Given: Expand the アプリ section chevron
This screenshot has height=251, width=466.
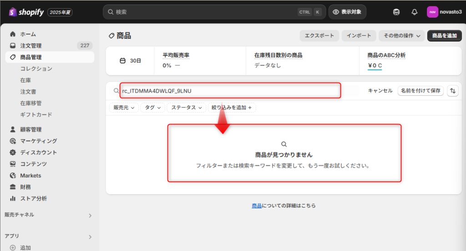Looking at the screenshot, I should (x=90, y=237).
